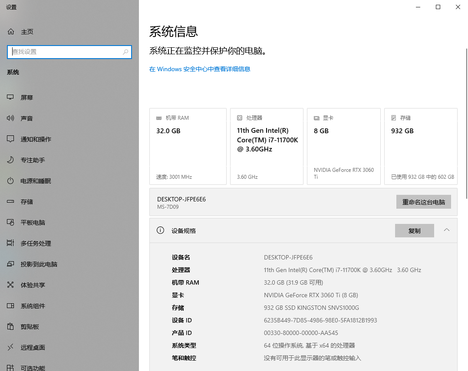This screenshot has width=468, height=371.
Task: Click the 查找设置 search input field
Action: pos(65,52)
